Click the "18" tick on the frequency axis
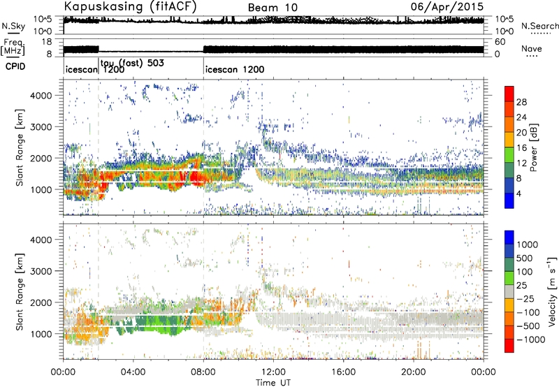 46,42
